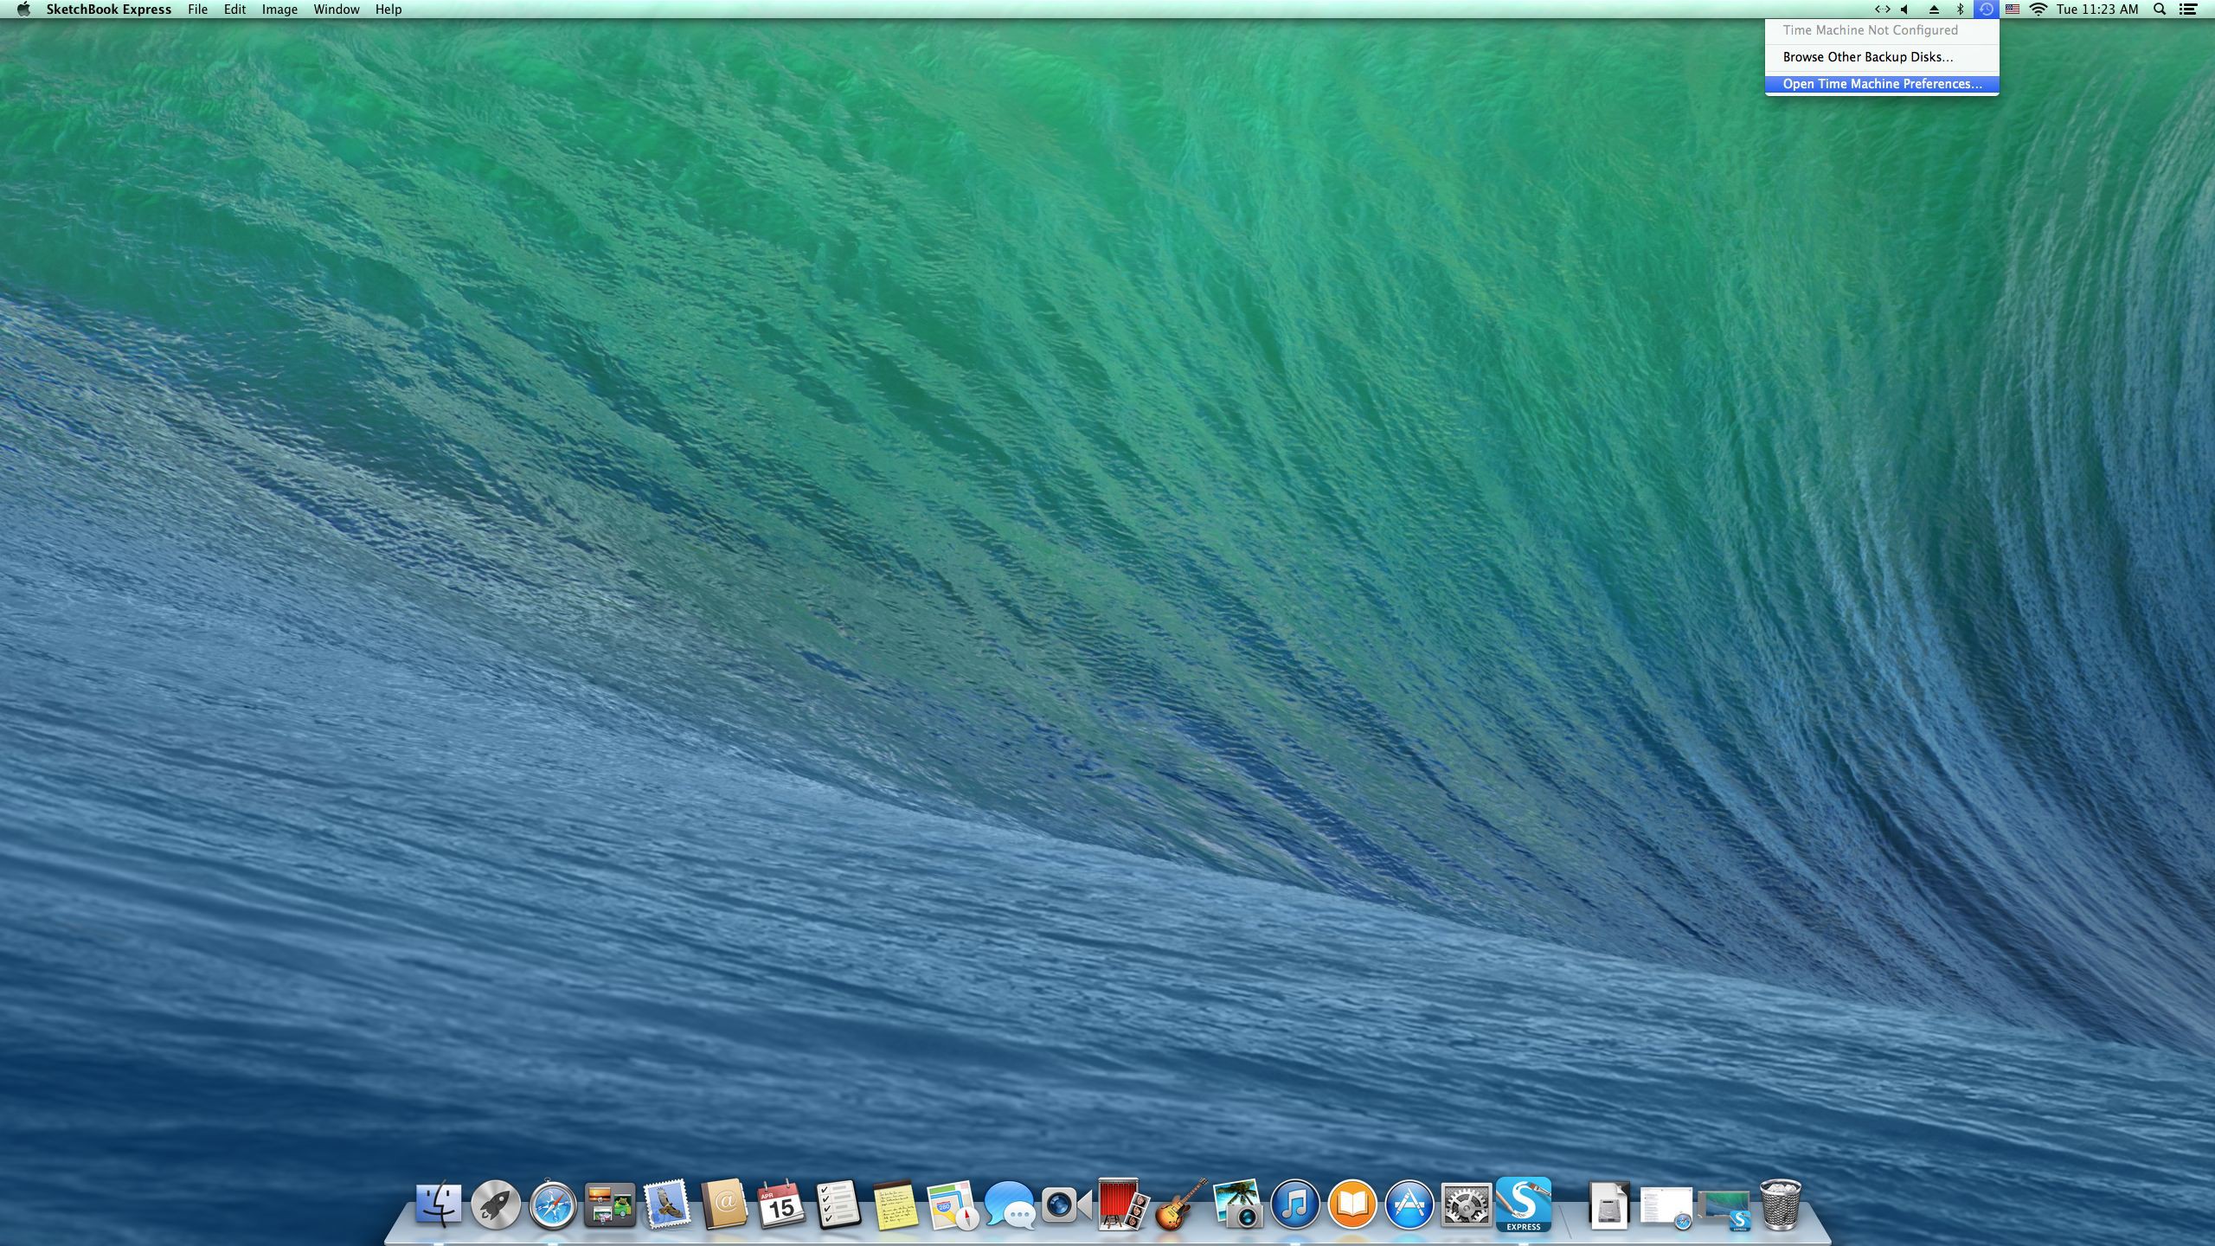
Task: Open System Preferences from Dock
Action: pos(1465,1205)
